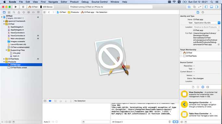The width and height of the screenshot is (222, 124).
Task: Open the Debug navigator
Action: [x=29, y=12]
